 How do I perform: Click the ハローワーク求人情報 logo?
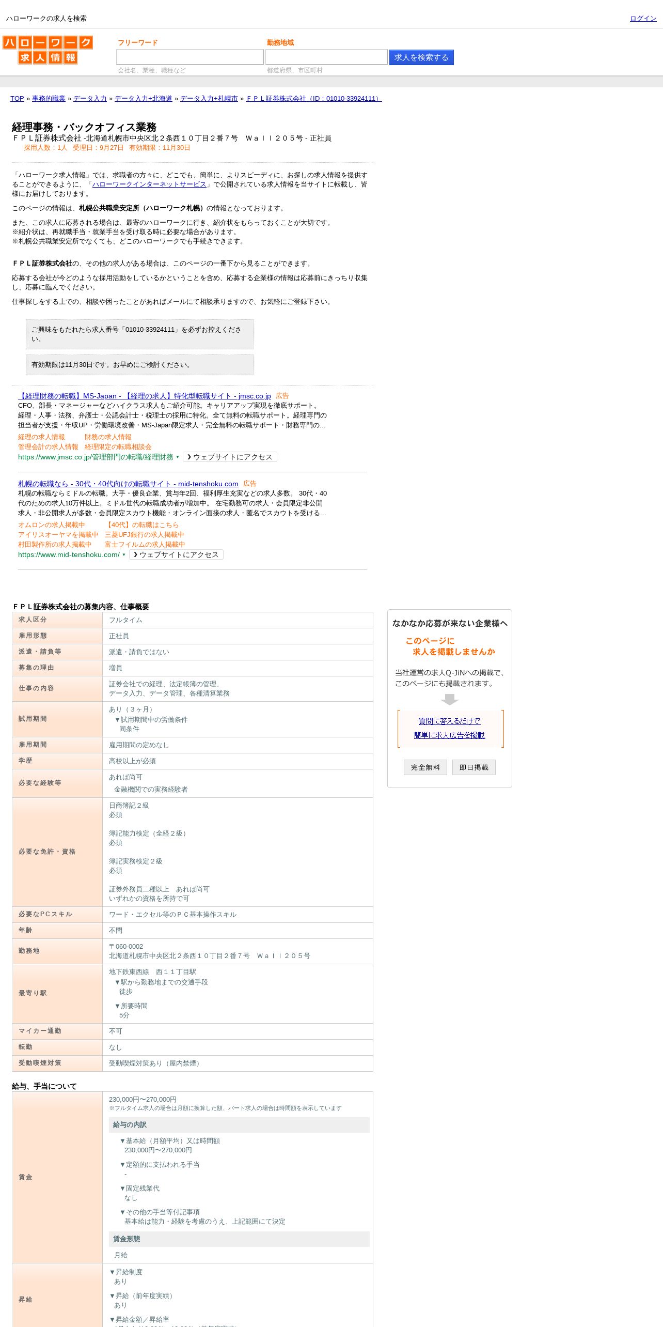(48, 50)
